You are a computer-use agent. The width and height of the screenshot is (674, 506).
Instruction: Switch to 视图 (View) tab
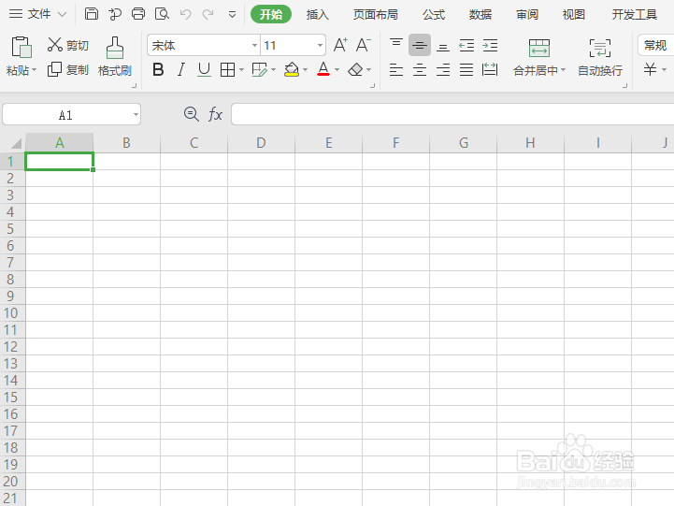coord(574,15)
